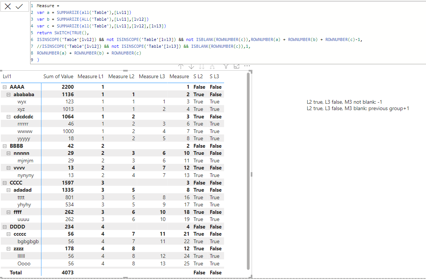This screenshot has width=426, height=280.
Task: Select the mjmjm row label
Action: [26, 160]
